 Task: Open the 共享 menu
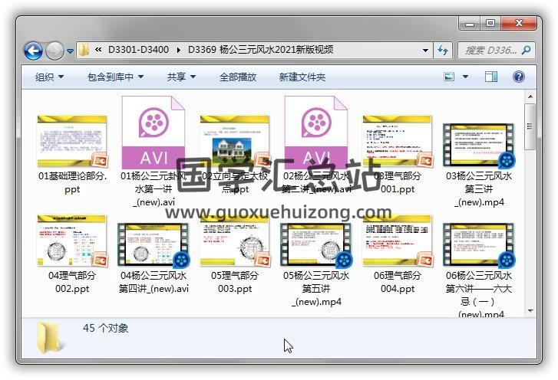click(x=181, y=77)
